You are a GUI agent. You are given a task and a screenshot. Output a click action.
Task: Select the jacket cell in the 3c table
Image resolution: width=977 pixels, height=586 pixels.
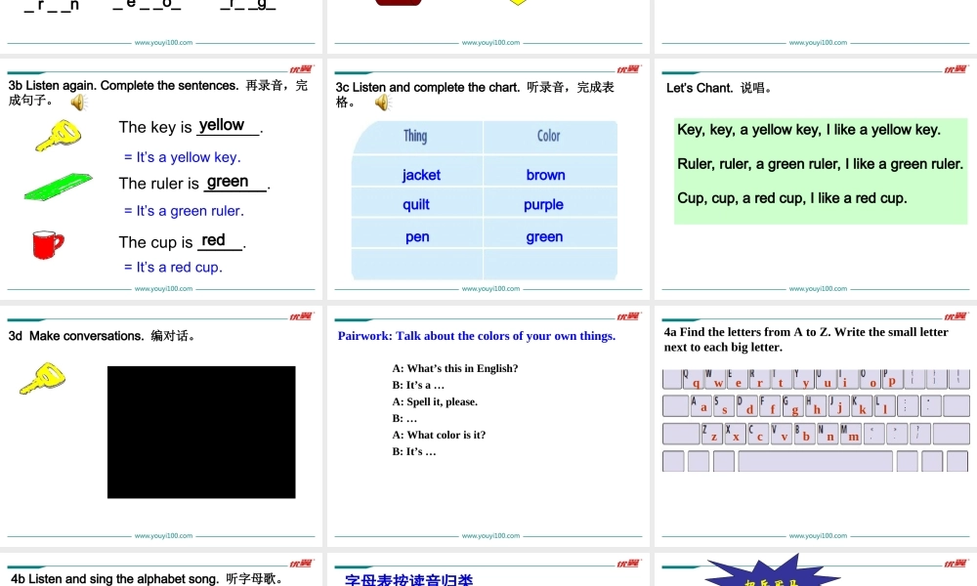pos(420,175)
